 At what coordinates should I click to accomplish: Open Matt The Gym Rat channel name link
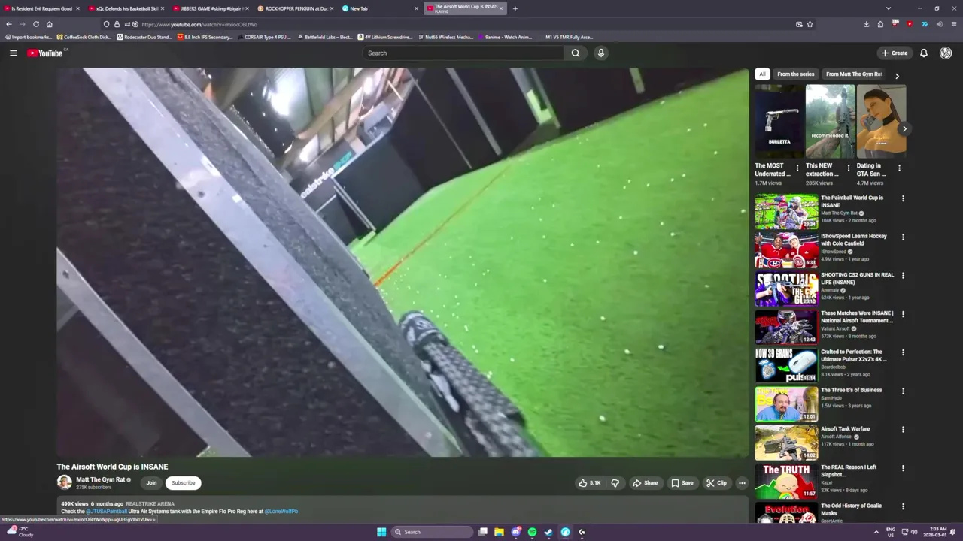[101, 479]
